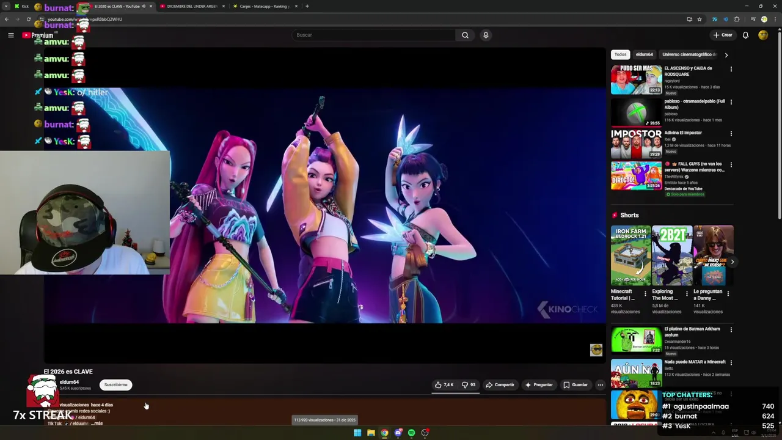Viewport: 782px width, 440px height.
Task: Click the blue translate extension icon
Action: click(x=714, y=19)
